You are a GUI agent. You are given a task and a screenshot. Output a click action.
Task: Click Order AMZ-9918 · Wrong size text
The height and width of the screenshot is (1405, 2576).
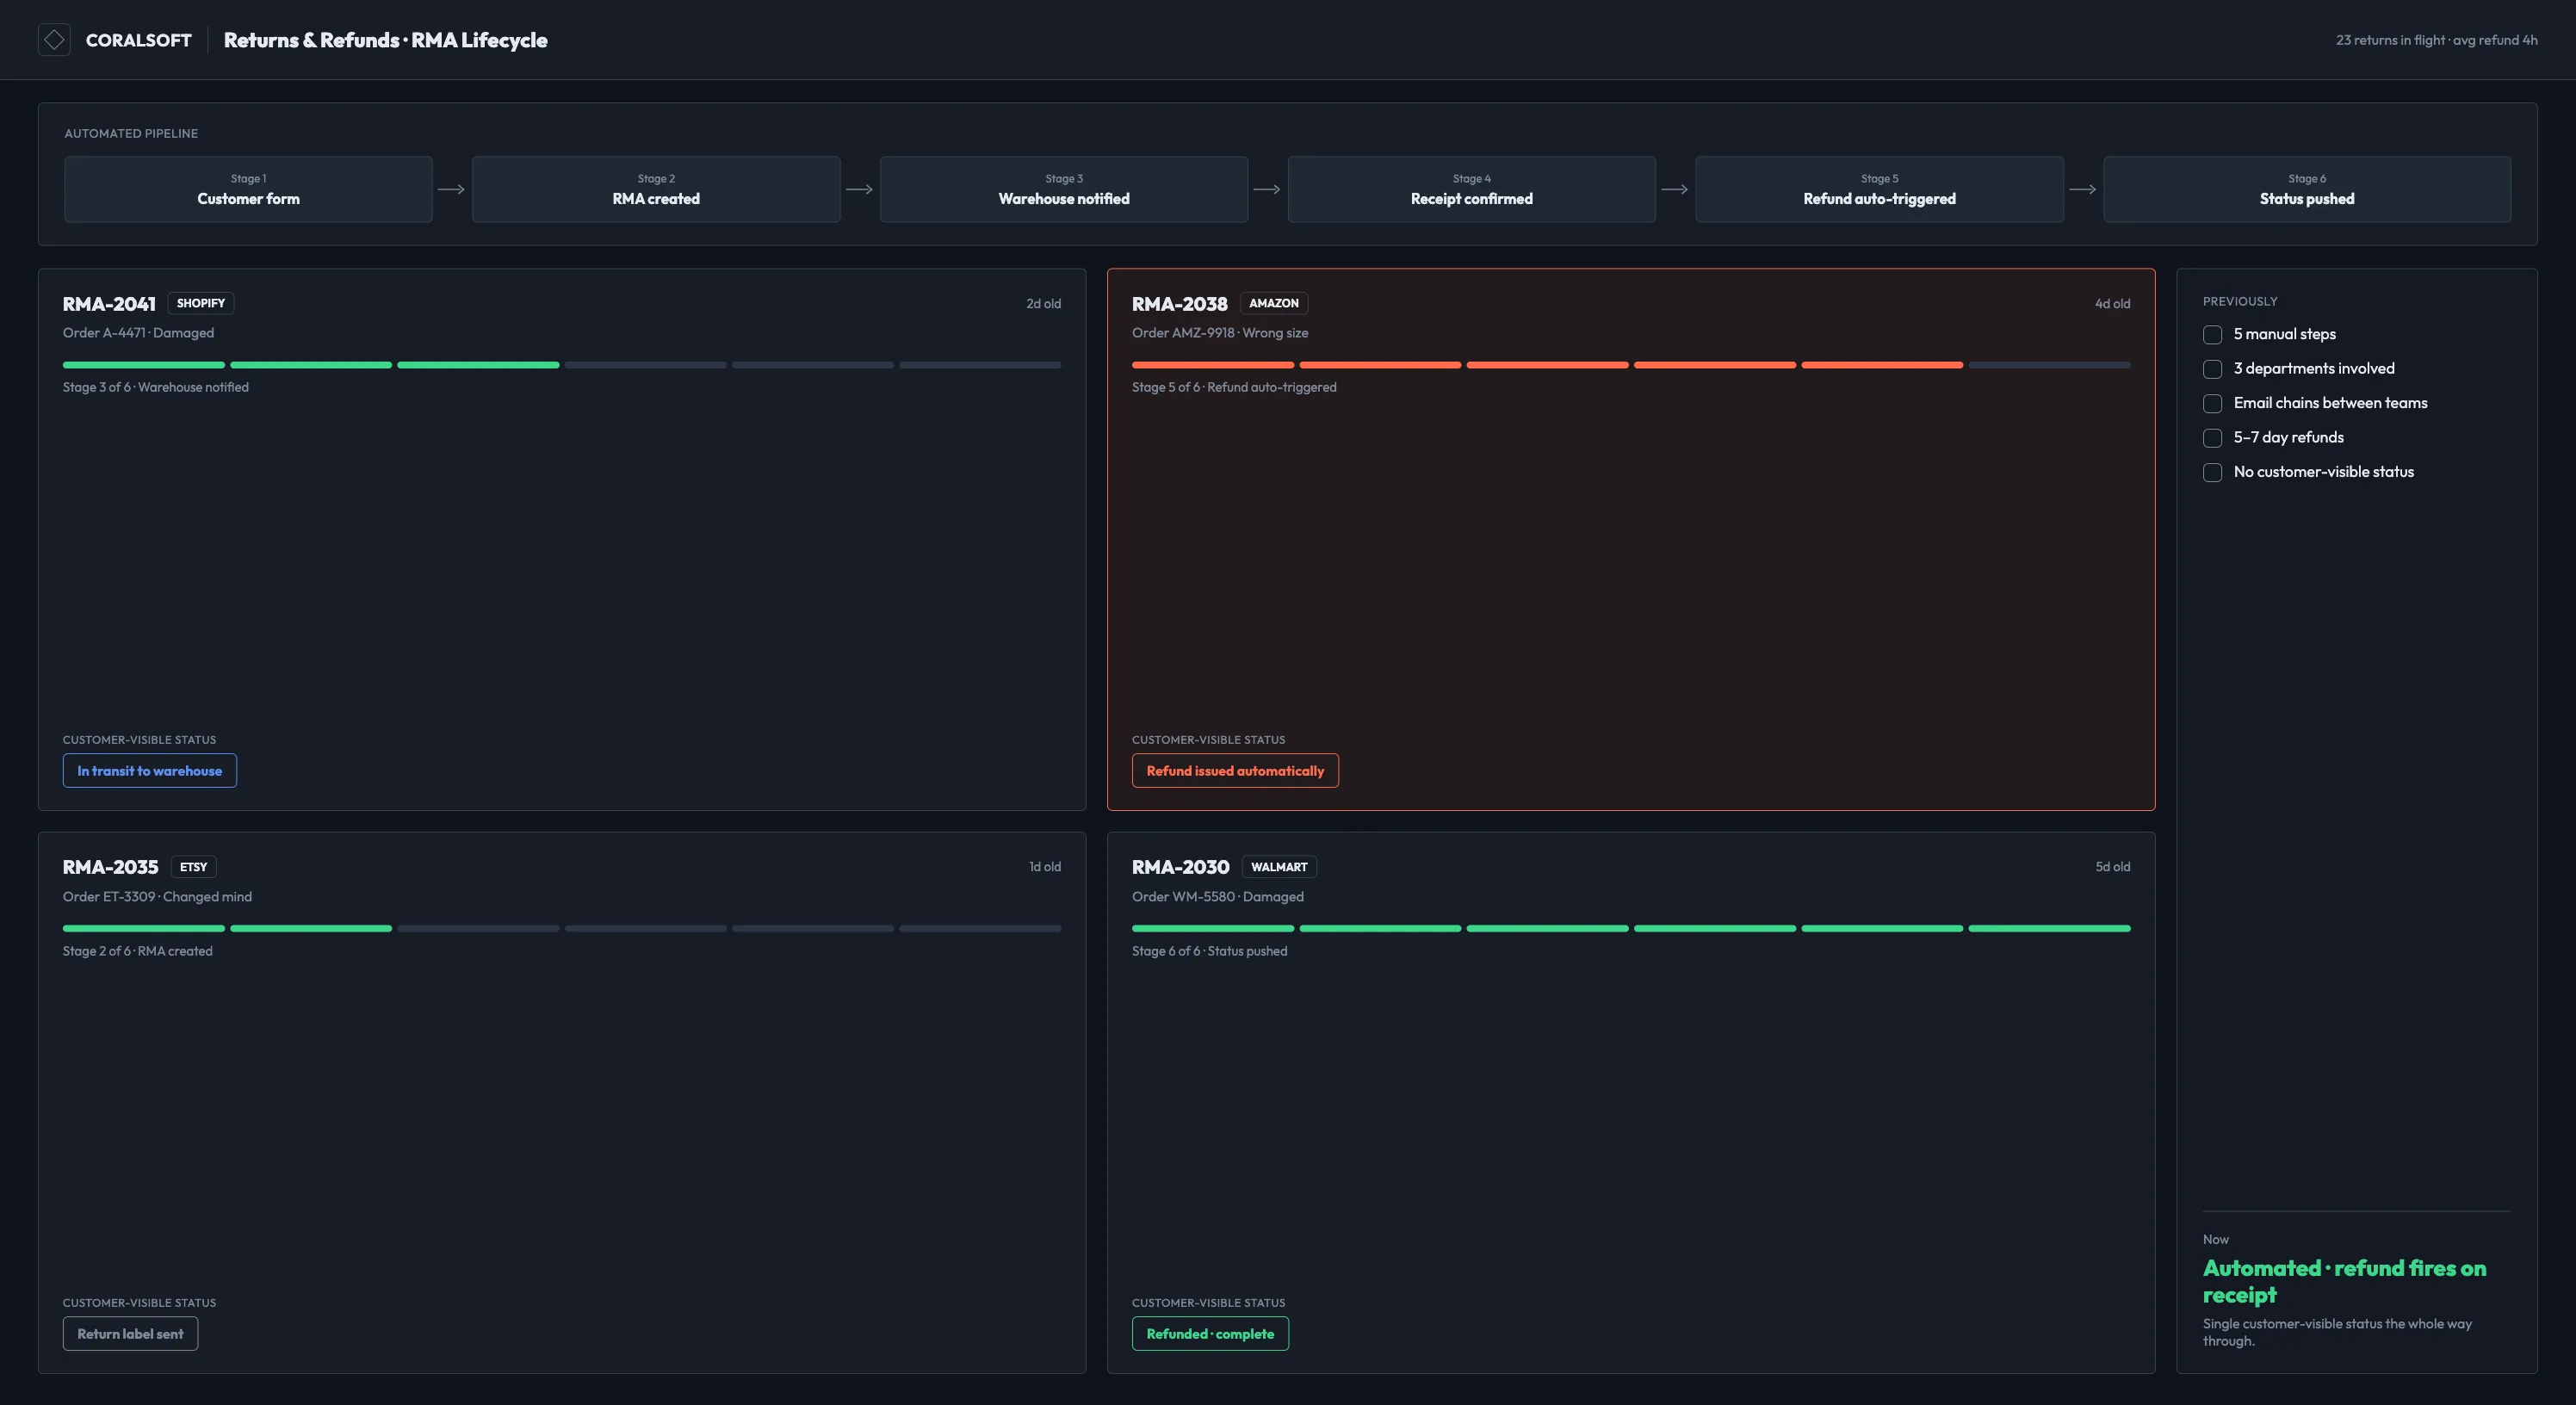point(1220,333)
